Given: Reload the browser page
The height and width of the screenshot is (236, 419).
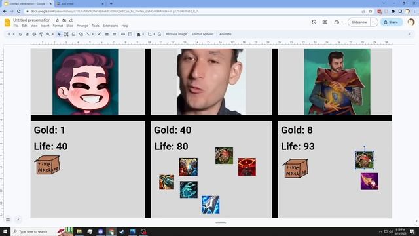Looking at the screenshot, I should pos(19,12).
